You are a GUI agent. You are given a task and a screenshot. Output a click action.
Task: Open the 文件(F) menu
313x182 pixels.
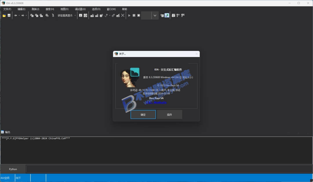point(7,9)
